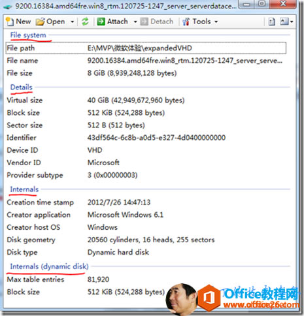
Task: Click Internals (dynamic disk) section header
Action: [x=49, y=266]
